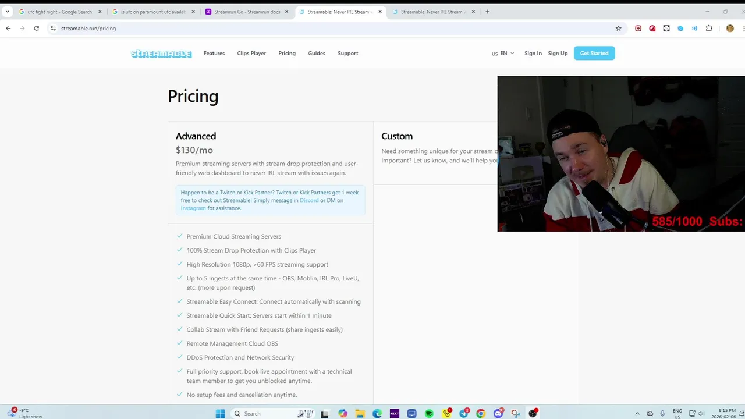Open Google Chrome from the taskbar

coord(481,413)
